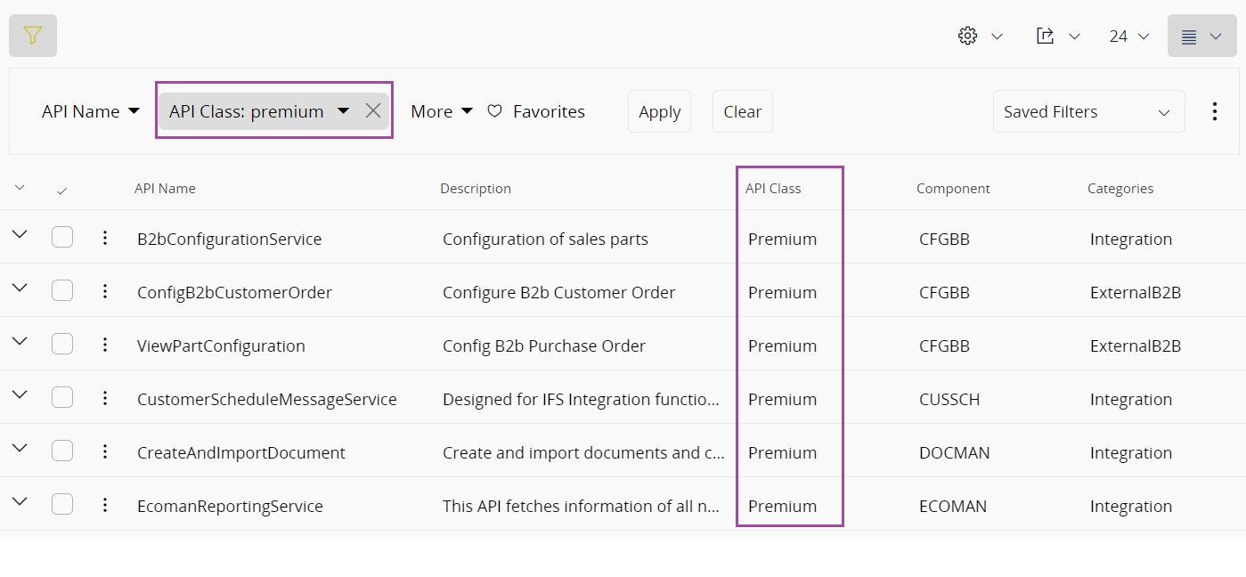
Task: Open the export share icon menu
Action: pos(1046,36)
